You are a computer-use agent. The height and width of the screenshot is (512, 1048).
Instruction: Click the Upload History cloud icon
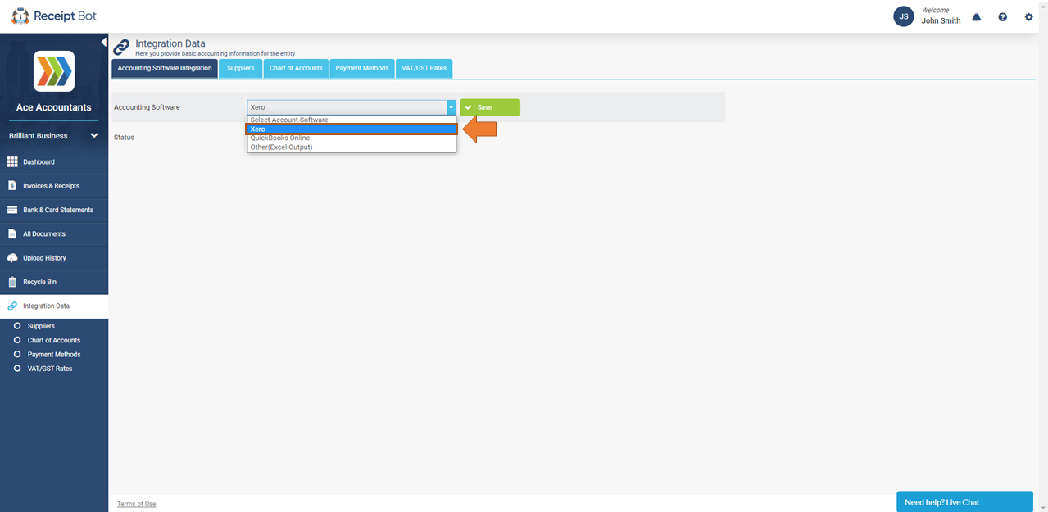[x=12, y=258]
